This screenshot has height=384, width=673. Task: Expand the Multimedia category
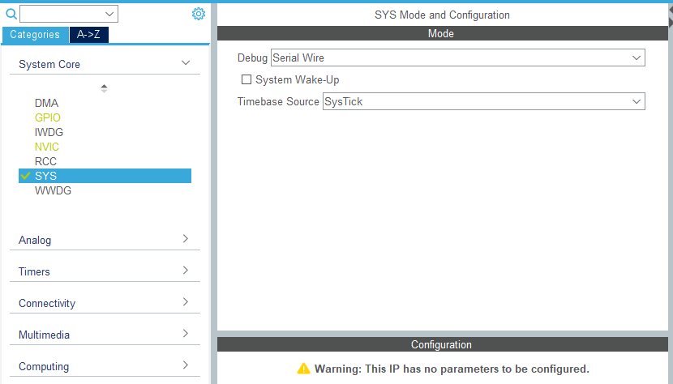(186, 334)
